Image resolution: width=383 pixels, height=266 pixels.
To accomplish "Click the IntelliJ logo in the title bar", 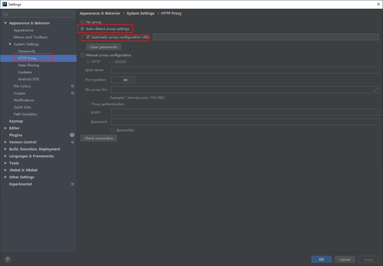I will coord(4,4).
